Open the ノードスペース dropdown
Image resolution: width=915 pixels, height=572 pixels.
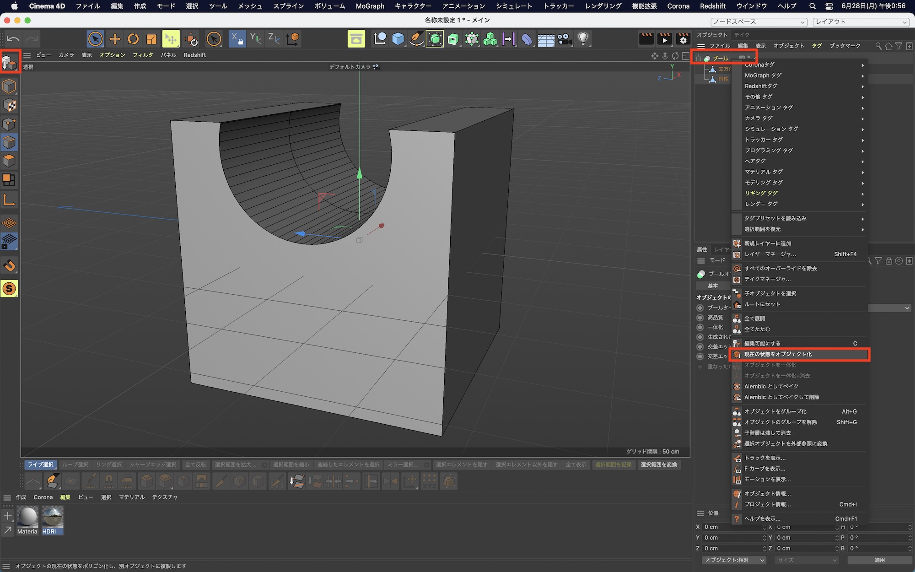click(x=759, y=22)
